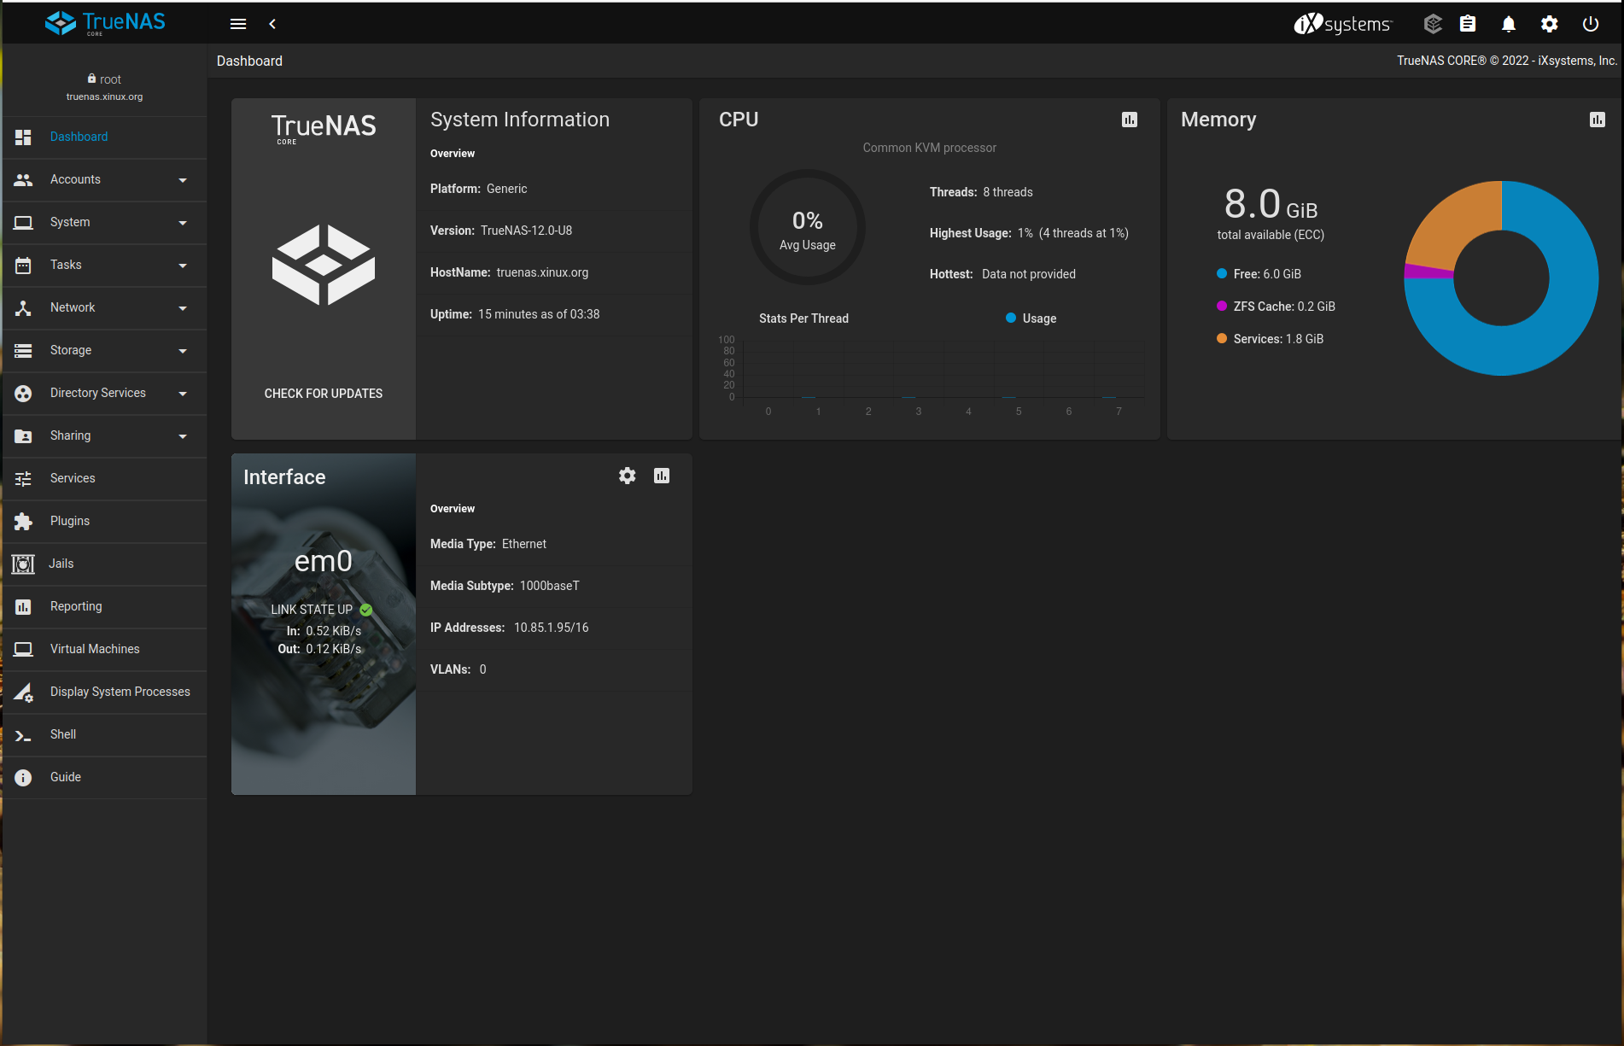Toggle the hamburger sidebar menu
This screenshot has height=1046, width=1624.
[x=238, y=24]
